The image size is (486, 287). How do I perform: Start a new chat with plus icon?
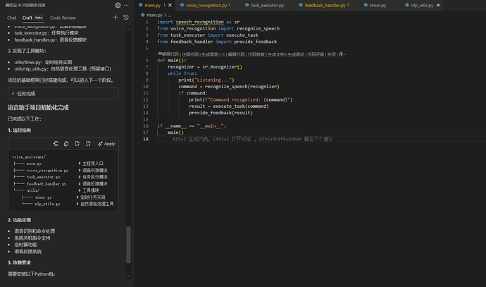pyautogui.click(x=116, y=18)
